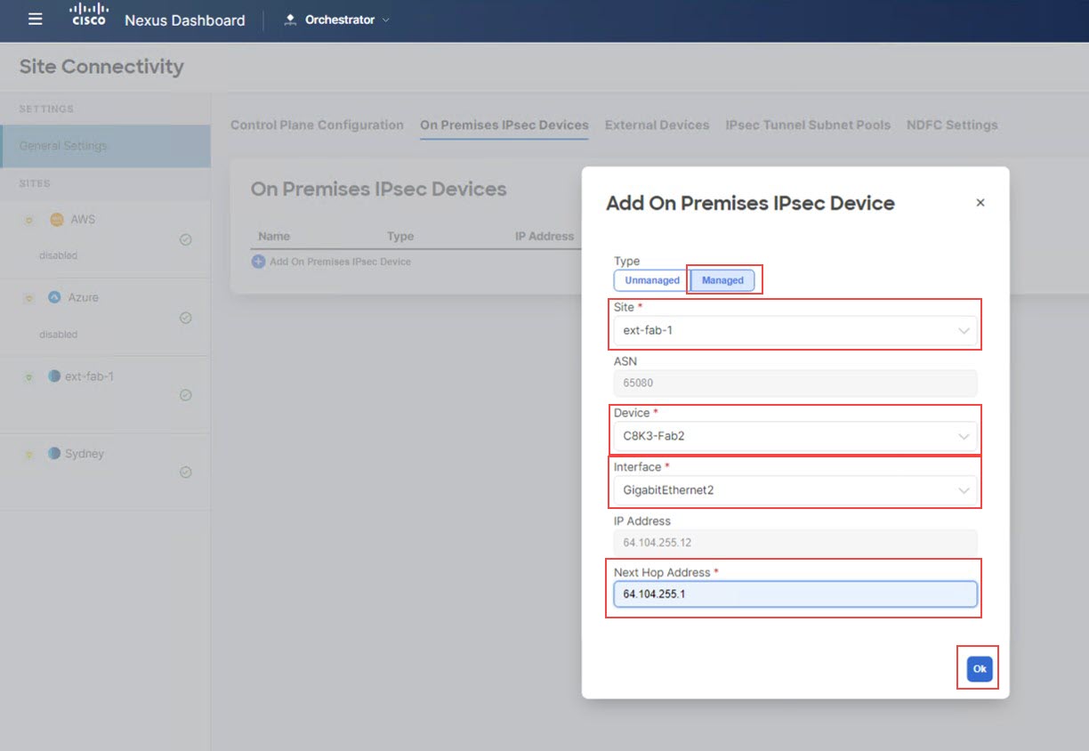
Task: Select the Sydney site label
Action: (x=85, y=454)
